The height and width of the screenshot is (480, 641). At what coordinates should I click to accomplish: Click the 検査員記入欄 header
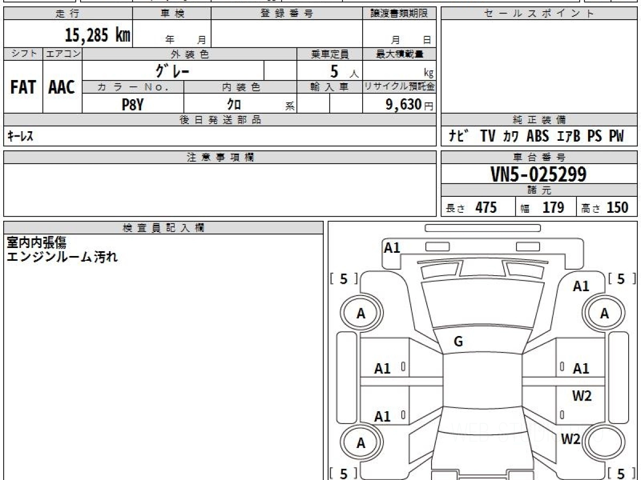click(x=163, y=227)
